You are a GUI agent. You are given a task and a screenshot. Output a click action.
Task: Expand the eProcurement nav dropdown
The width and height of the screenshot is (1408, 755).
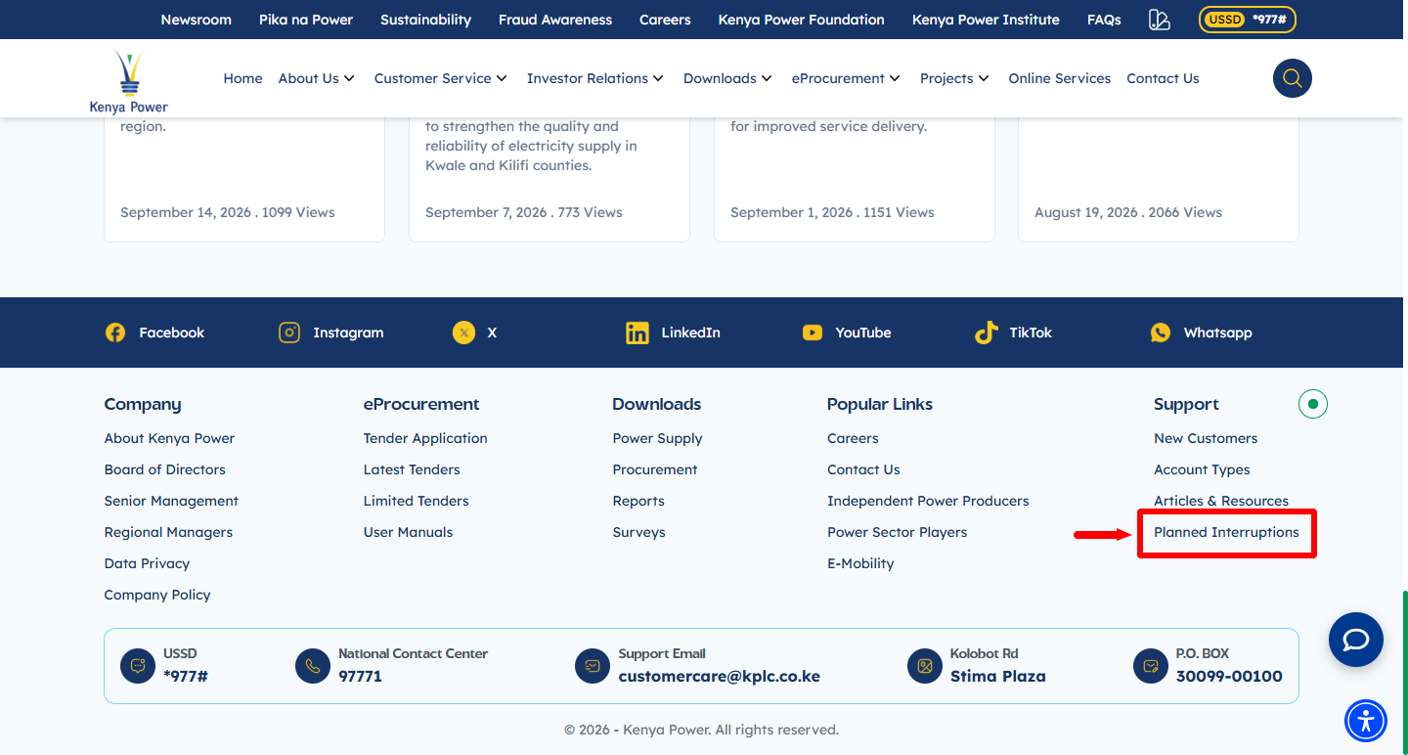[x=847, y=78]
